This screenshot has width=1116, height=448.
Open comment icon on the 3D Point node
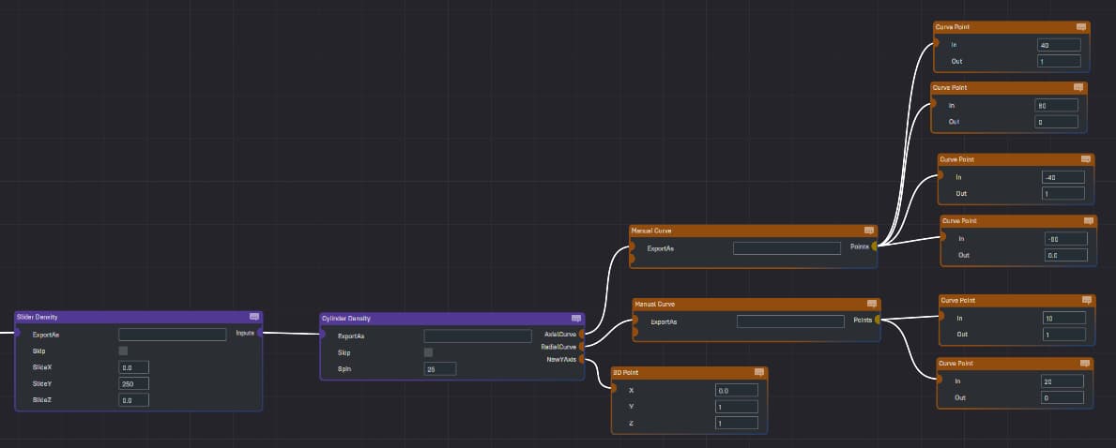759,372
